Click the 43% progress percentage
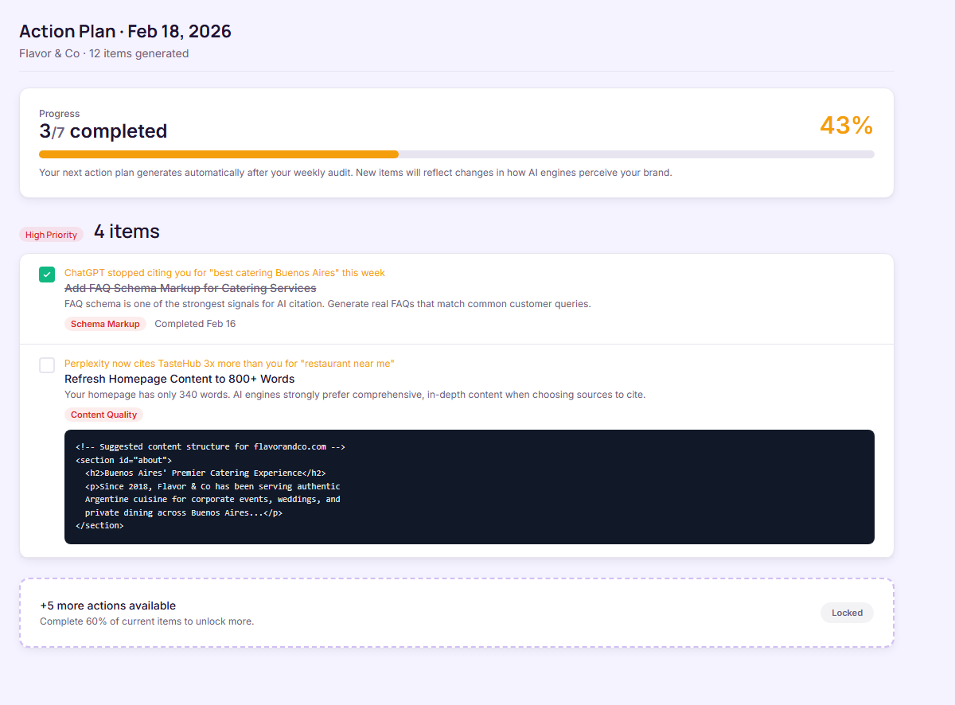 click(846, 126)
